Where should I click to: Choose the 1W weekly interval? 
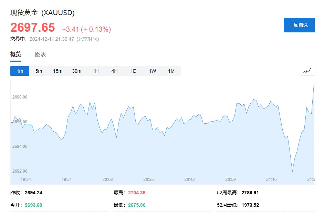pyautogui.click(x=152, y=71)
